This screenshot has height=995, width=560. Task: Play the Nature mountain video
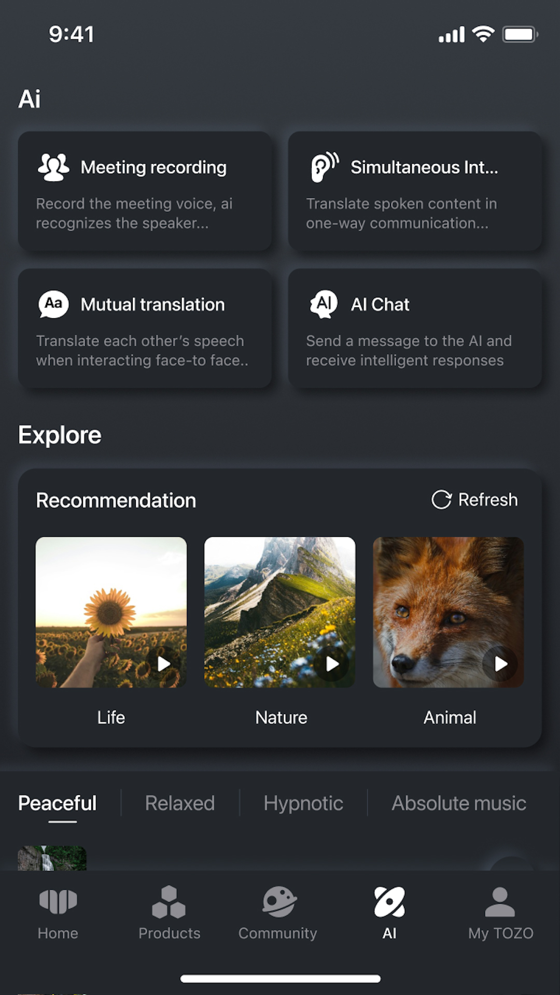point(332,664)
